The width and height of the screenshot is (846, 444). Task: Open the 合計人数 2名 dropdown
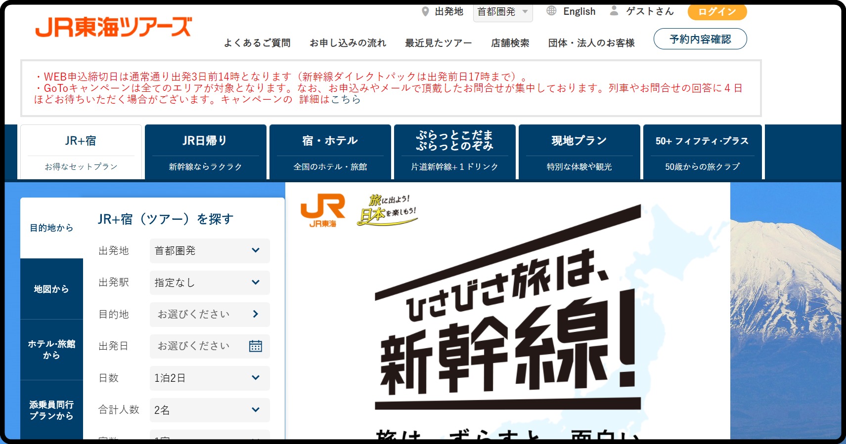pyautogui.click(x=210, y=410)
